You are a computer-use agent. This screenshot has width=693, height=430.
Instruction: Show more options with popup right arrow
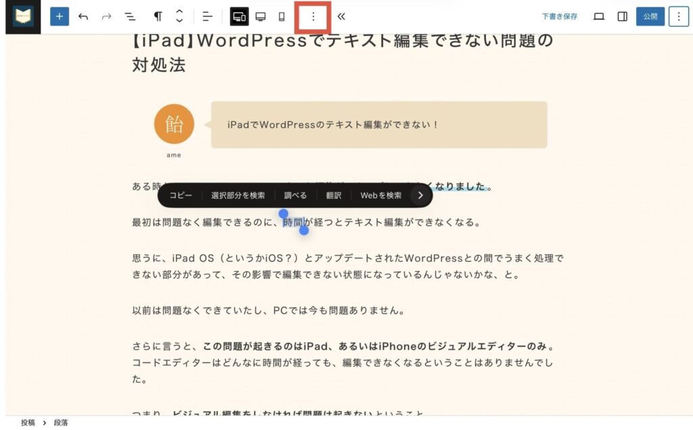pyautogui.click(x=420, y=195)
